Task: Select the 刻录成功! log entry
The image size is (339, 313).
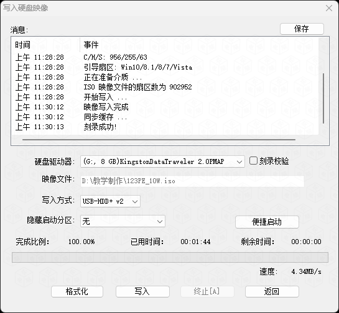Action: (x=100, y=127)
